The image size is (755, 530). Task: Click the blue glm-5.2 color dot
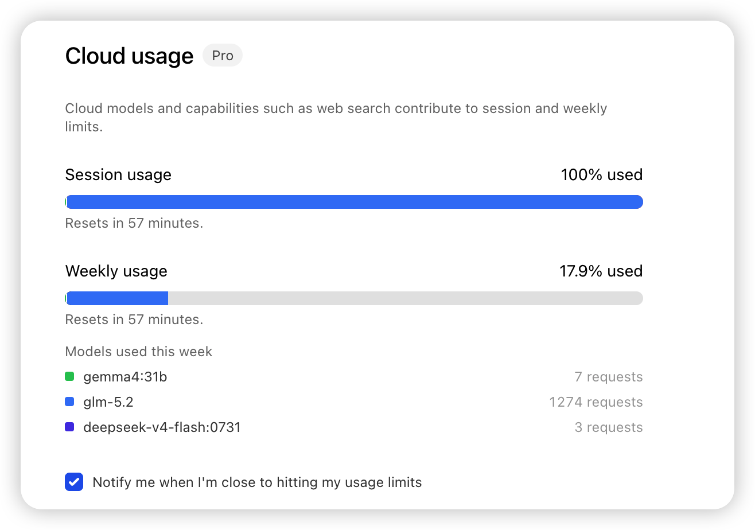(69, 402)
